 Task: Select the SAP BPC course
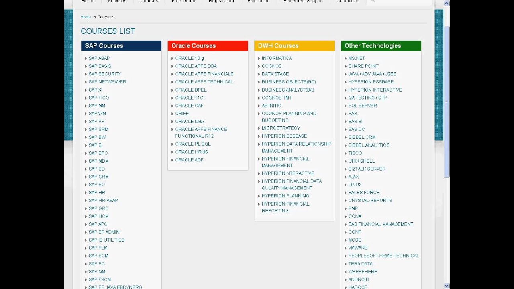click(98, 153)
